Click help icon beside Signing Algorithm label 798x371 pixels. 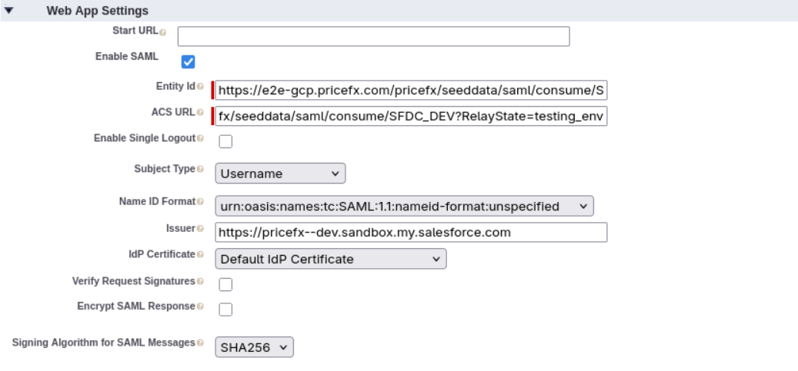coord(201,343)
